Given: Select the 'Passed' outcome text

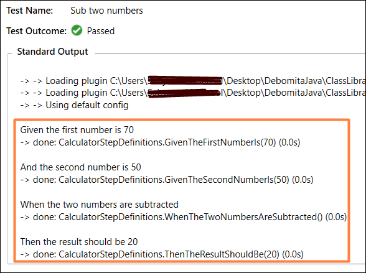Looking at the screenshot, I should tap(101, 31).
